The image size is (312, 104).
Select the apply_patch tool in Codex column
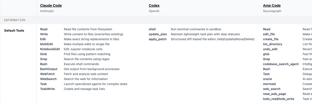click(157, 39)
